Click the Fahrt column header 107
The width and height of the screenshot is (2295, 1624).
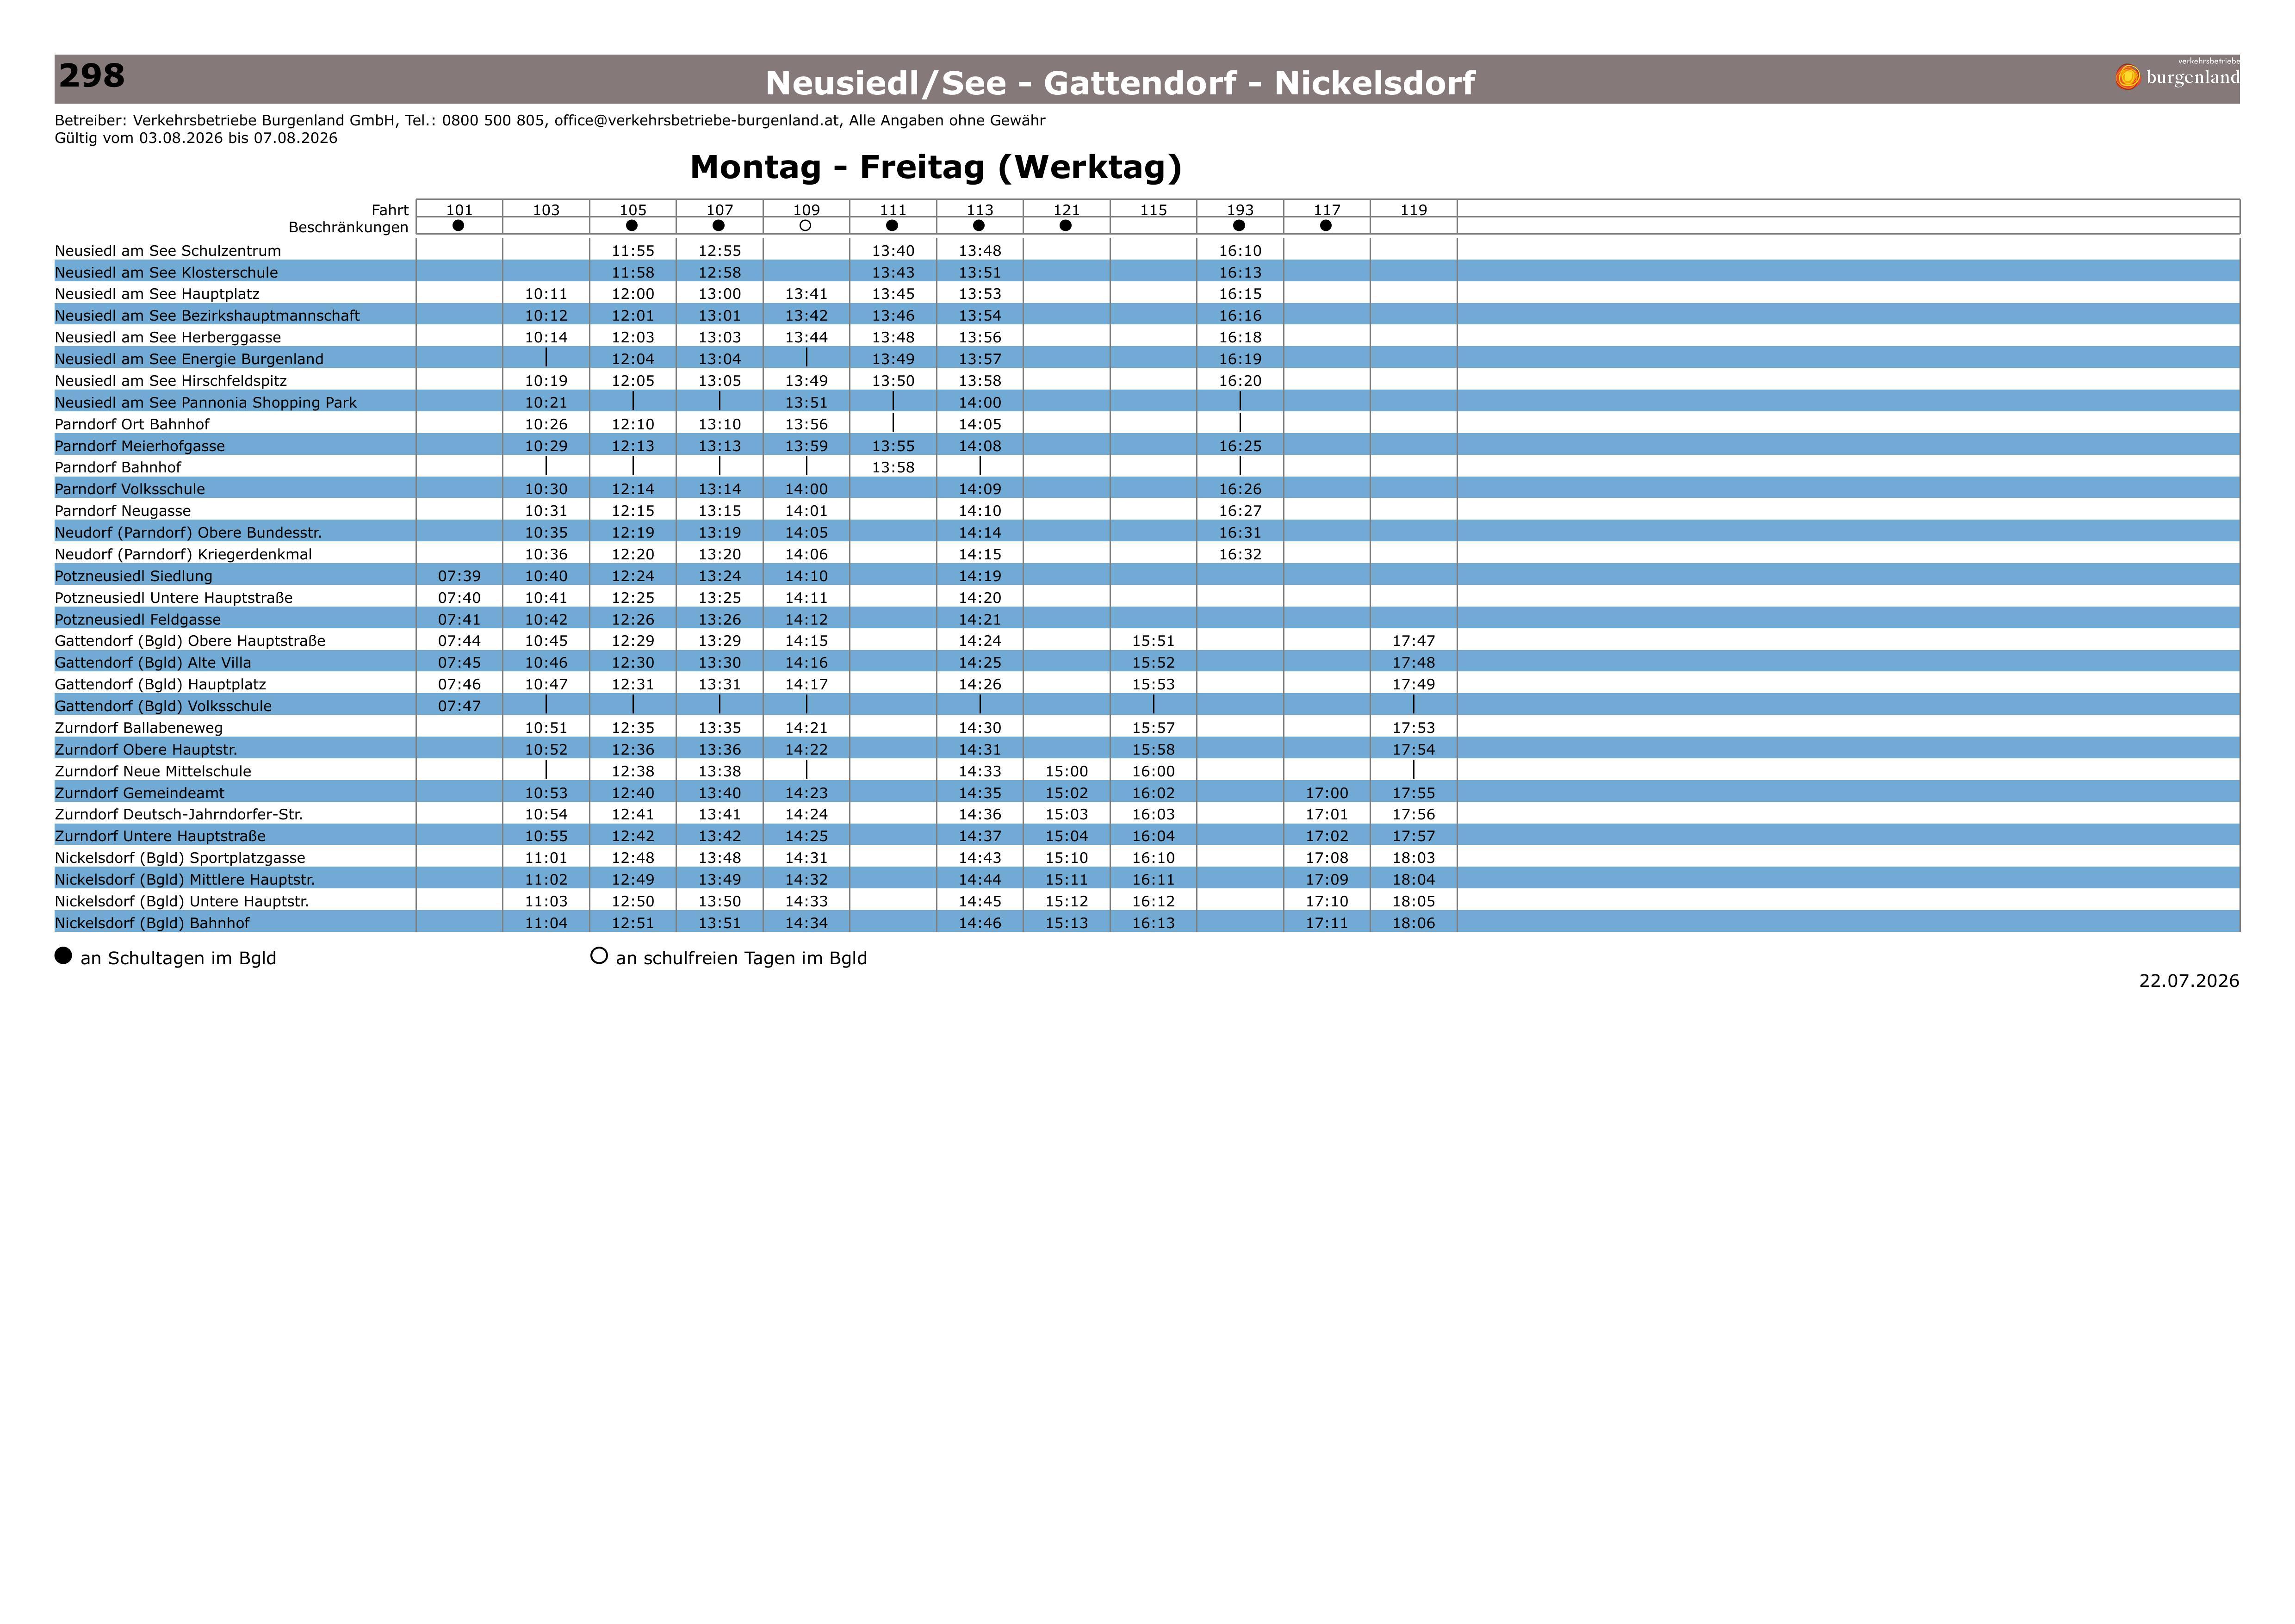[x=720, y=210]
